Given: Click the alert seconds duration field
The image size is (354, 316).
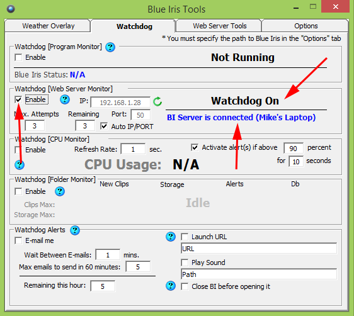Looking at the screenshot, I should [x=296, y=162].
